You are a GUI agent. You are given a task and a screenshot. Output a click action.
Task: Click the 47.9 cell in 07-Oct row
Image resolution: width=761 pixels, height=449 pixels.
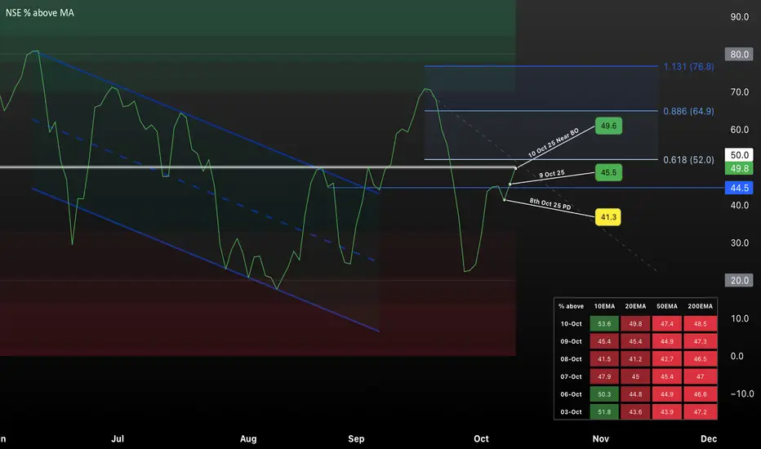[x=604, y=376]
